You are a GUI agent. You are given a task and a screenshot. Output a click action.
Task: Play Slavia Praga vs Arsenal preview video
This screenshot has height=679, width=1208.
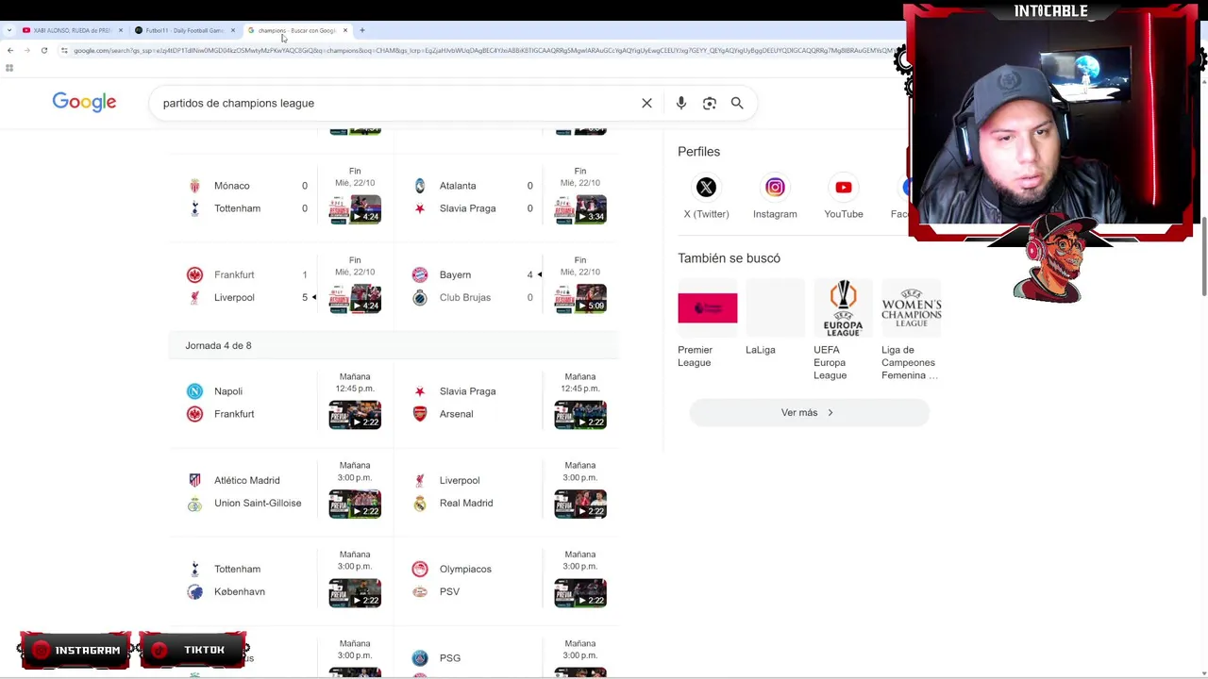580,415
